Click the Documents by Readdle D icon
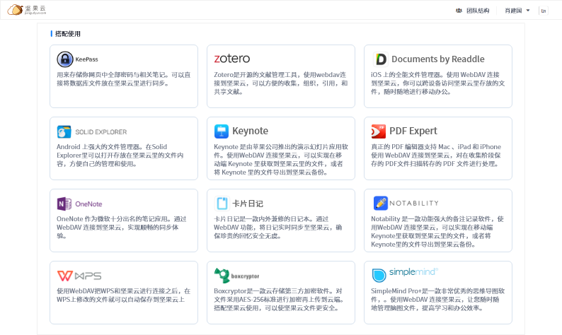This screenshot has height=335, width=562. pos(380,59)
